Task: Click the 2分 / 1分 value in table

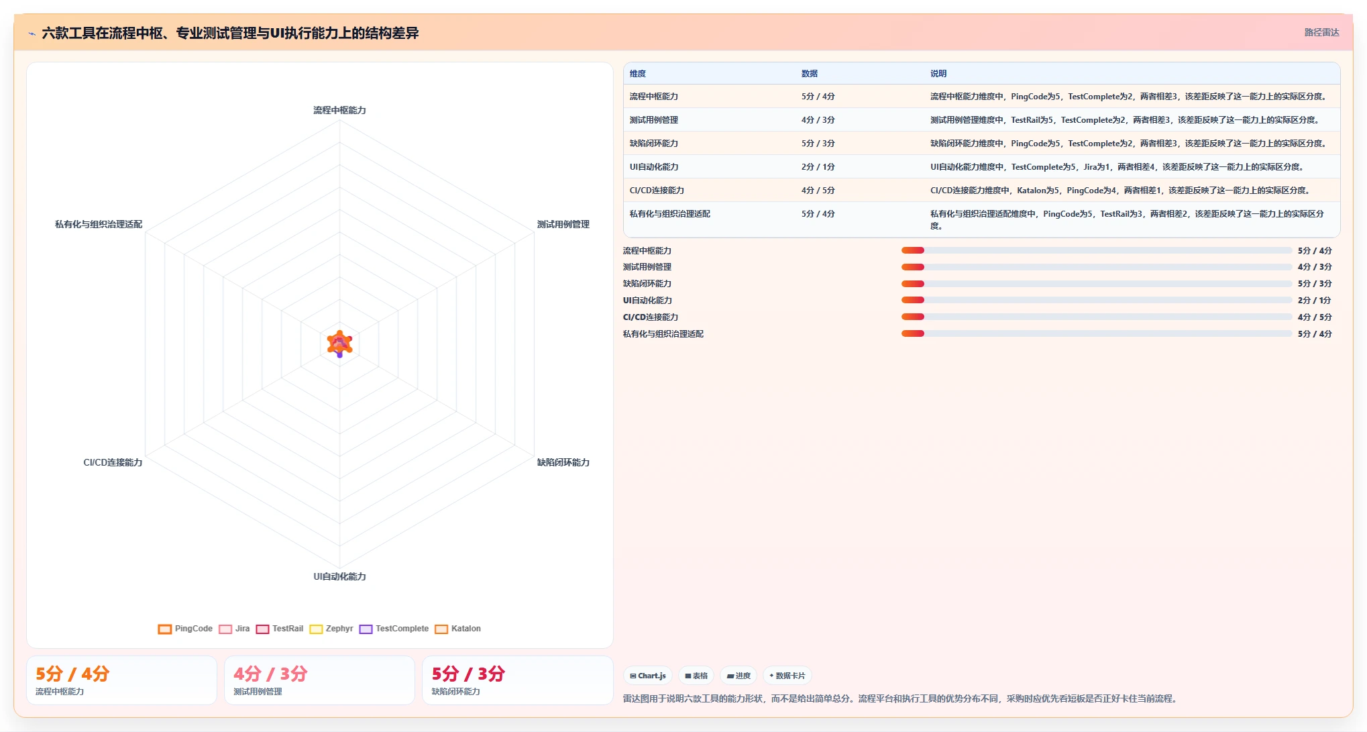Action: coord(818,167)
